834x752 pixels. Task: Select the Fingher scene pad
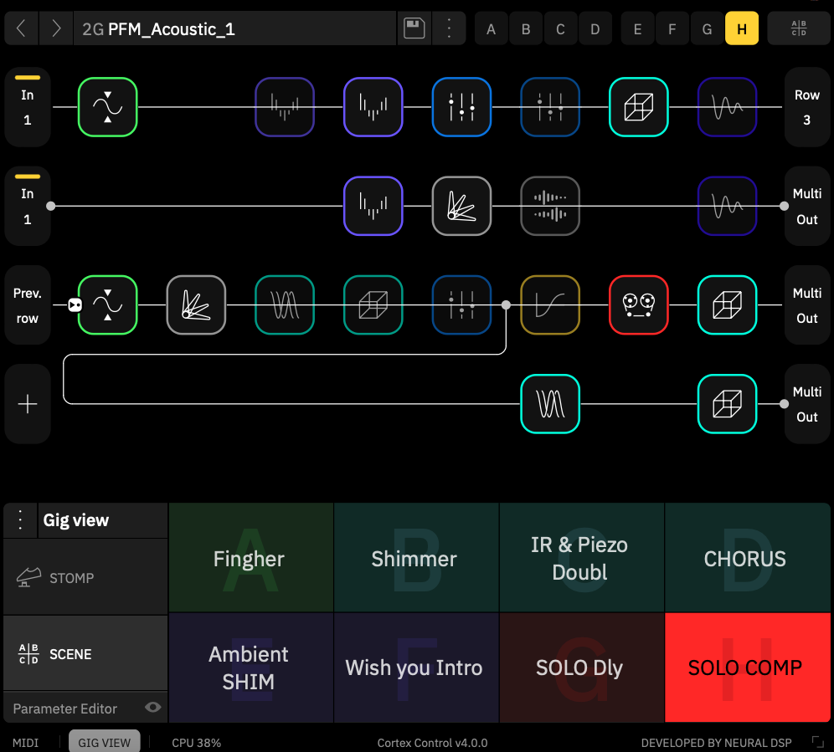point(249,557)
